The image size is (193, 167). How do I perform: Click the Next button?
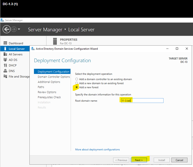tap(139, 160)
